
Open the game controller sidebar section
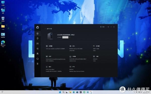click(x=37, y=44)
